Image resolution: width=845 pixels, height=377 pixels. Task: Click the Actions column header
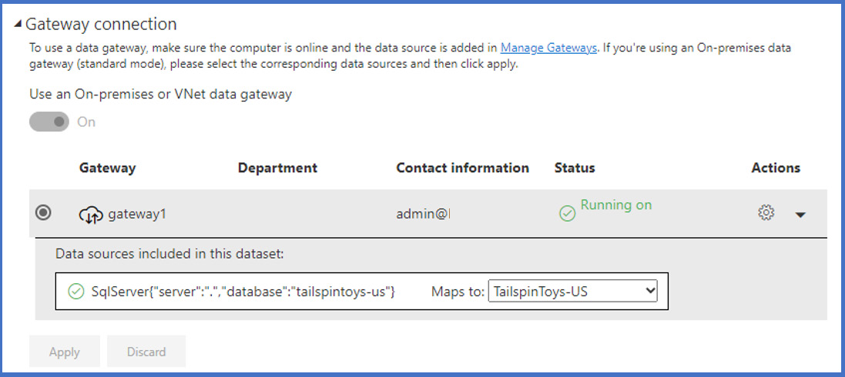point(776,168)
